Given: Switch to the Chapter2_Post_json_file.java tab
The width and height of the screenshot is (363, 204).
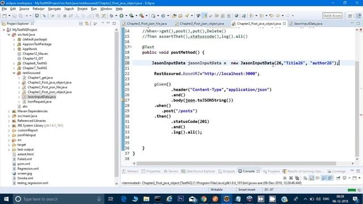Looking at the screenshot, I should [x=147, y=24].
